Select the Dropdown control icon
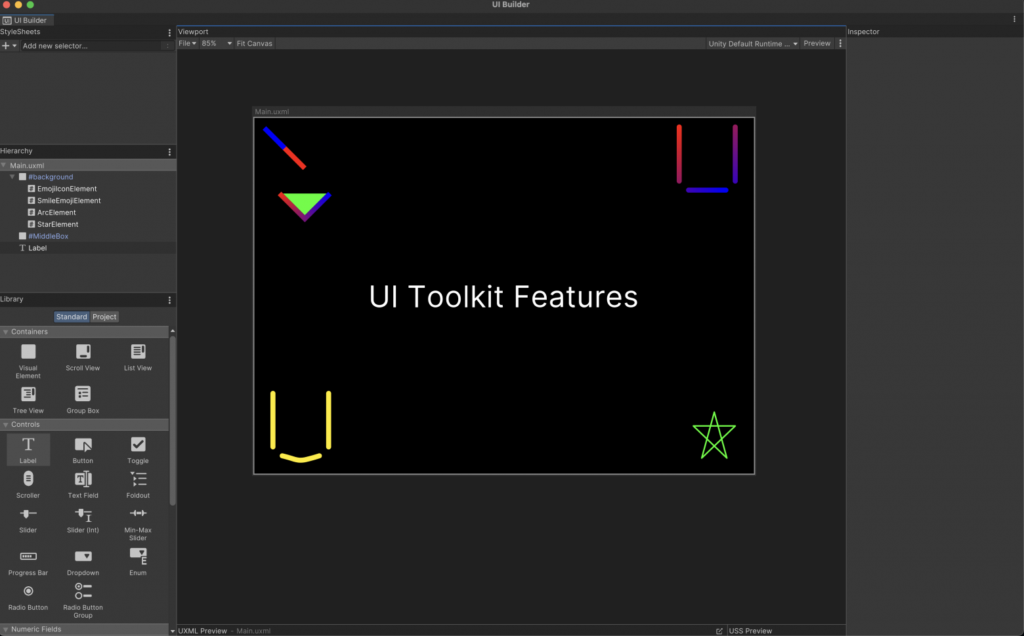The width and height of the screenshot is (1024, 636). 83,557
